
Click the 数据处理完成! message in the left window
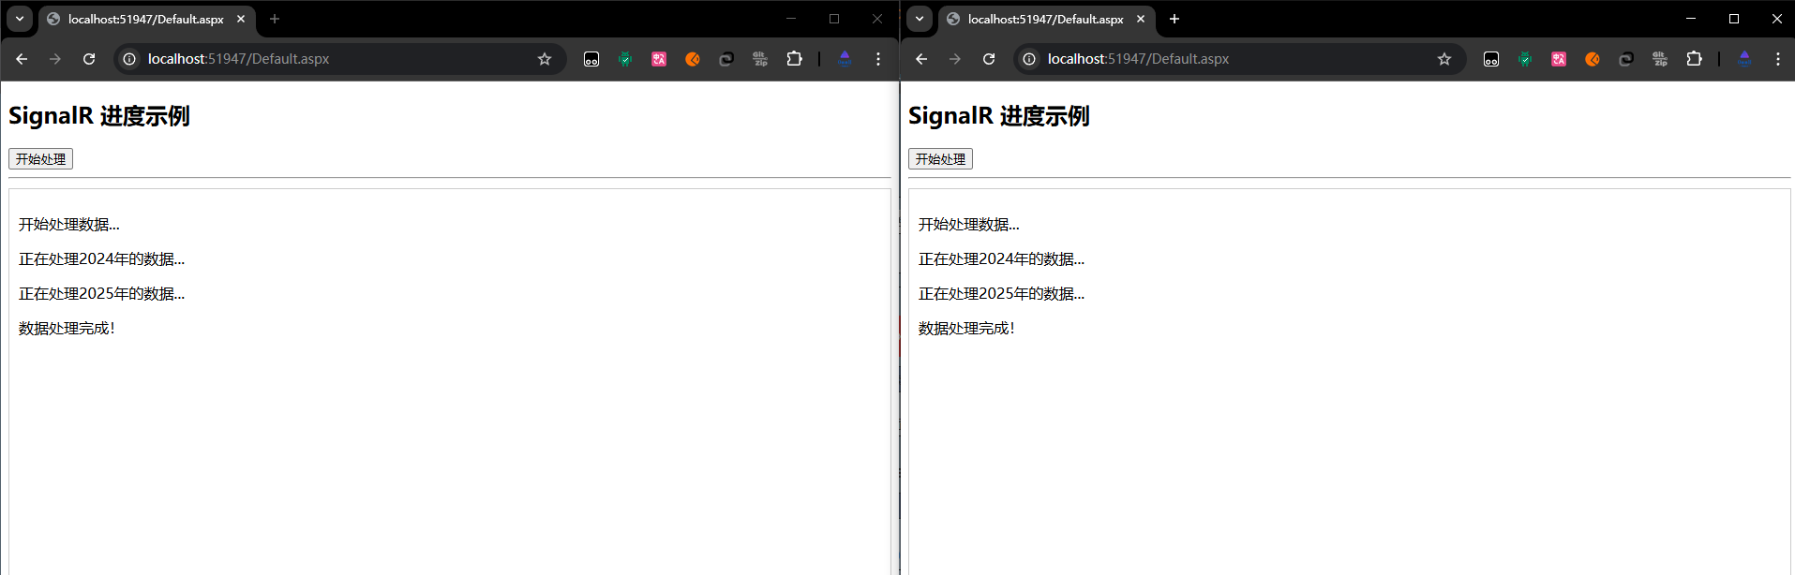point(67,329)
